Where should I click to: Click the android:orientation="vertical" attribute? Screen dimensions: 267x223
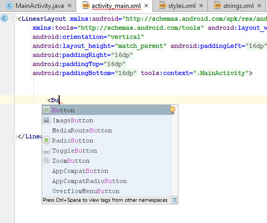coord(88,37)
